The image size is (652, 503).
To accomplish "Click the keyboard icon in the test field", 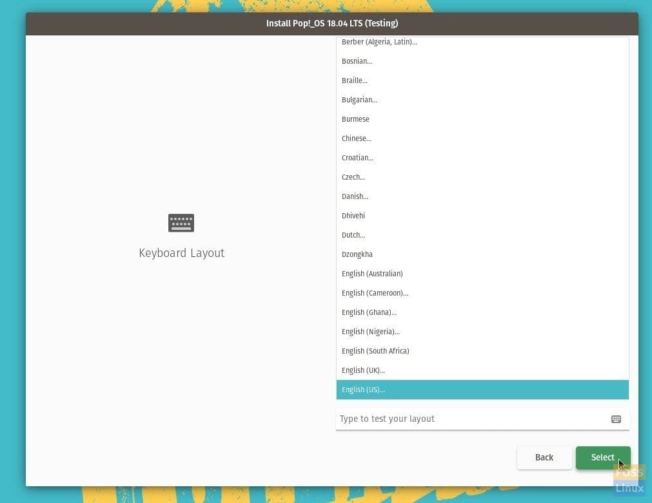I will pyautogui.click(x=616, y=419).
